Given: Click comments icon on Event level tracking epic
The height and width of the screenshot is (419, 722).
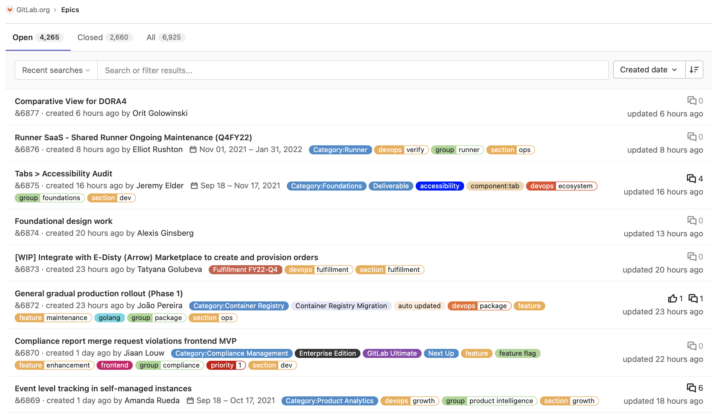Looking at the screenshot, I should (691, 388).
